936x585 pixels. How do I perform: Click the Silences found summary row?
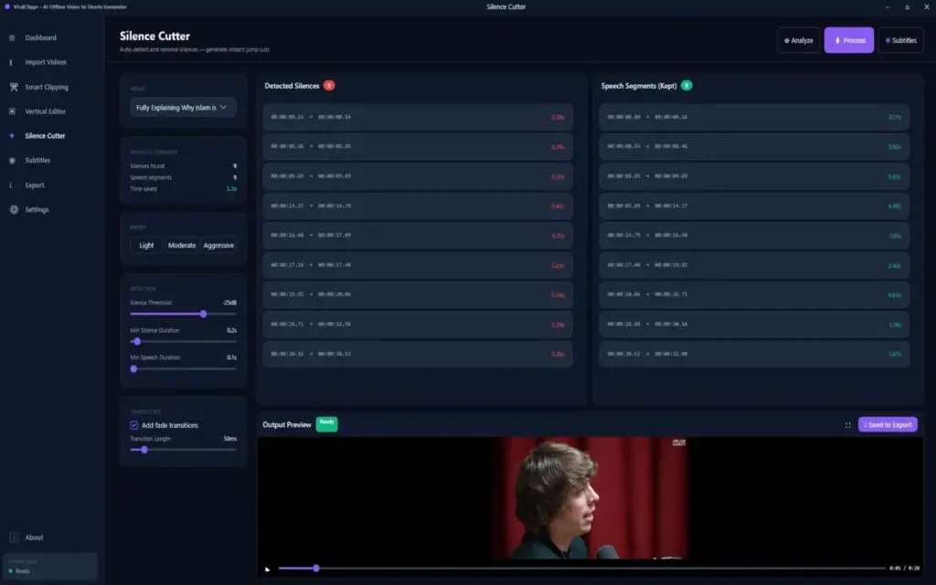coord(183,166)
